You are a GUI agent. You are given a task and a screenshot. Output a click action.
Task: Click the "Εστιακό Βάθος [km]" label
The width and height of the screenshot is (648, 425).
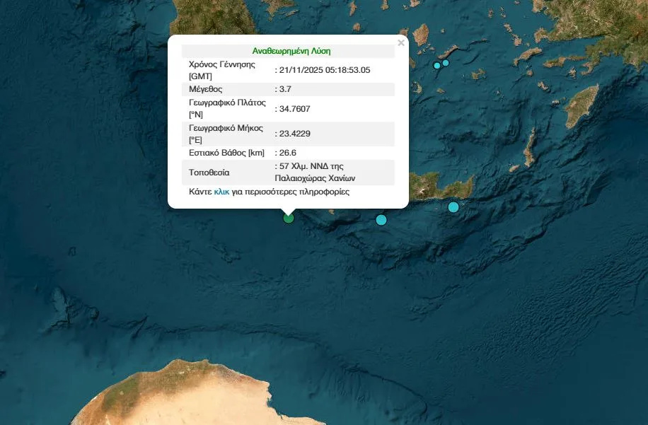point(226,153)
